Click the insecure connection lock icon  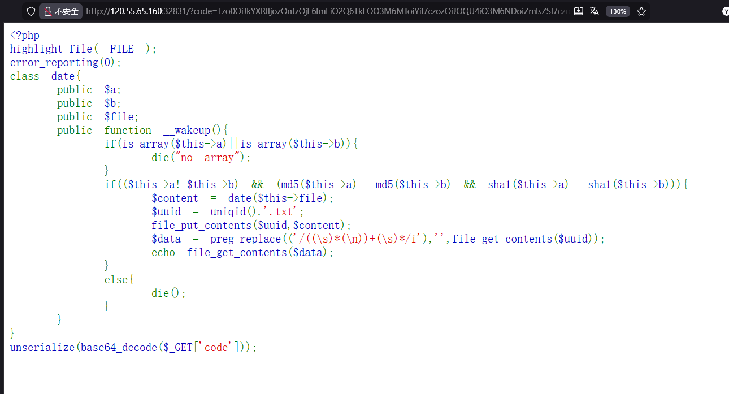click(x=47, y=11)
